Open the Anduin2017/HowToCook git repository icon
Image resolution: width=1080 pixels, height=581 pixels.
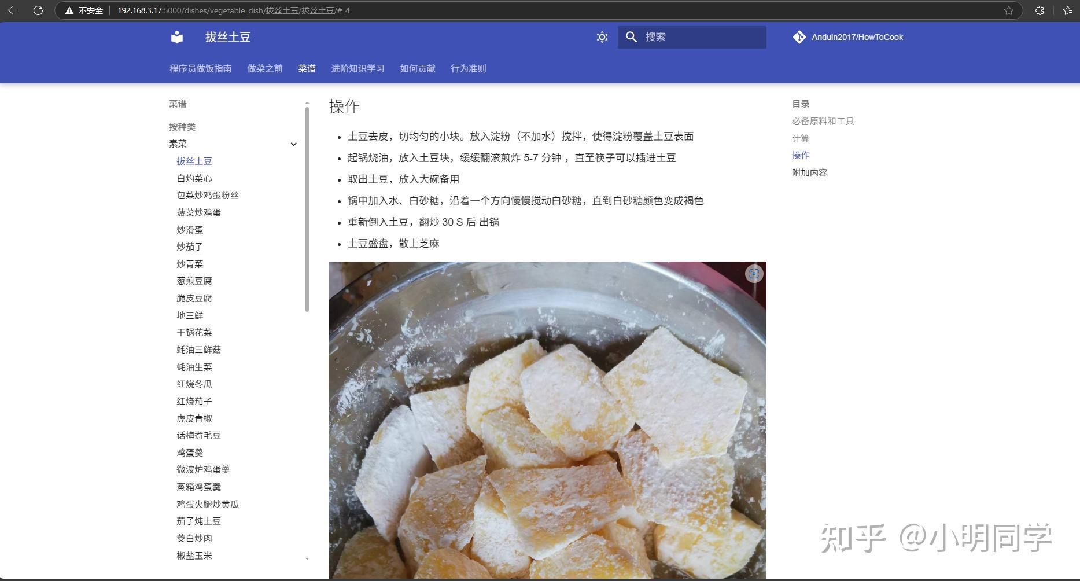799,37
